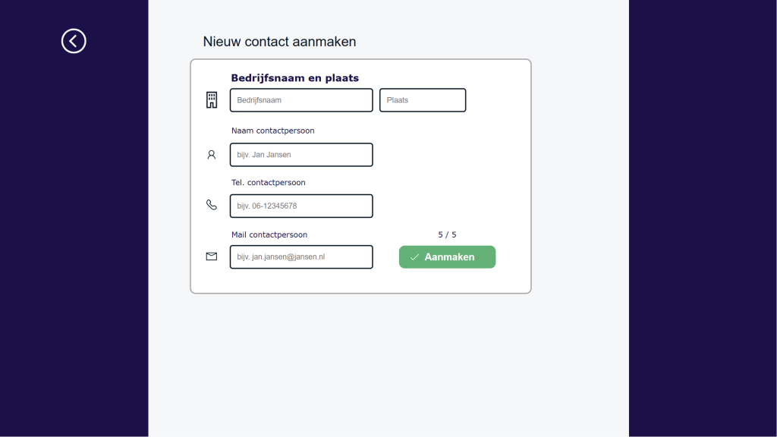Click the back arrow circle icon
Viewport: 777px width, 437px height.
click(74, 41)
